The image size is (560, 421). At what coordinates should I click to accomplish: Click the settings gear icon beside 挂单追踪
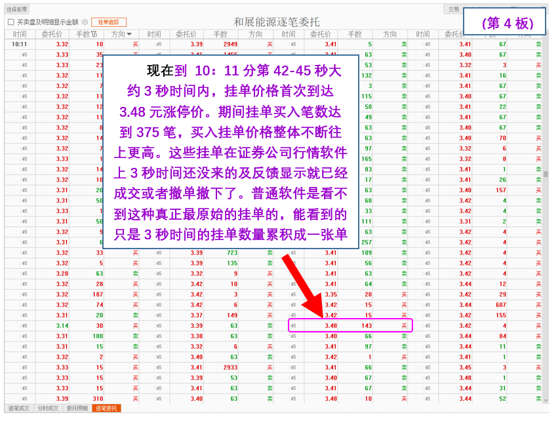pyautogui.click(x=85, y=22)
